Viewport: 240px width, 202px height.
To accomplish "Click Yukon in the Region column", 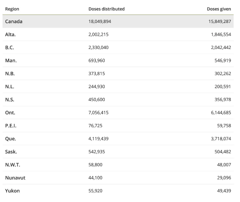I will click(x=12, y=191).
